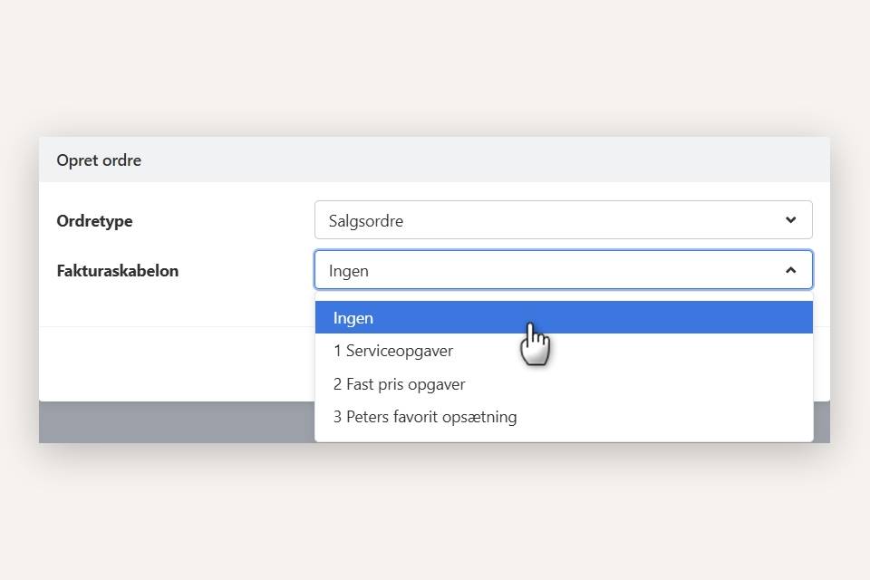Pick the 2 Fast pris opgaver option
The width and height of the screenshot is (870, 580).
click(x=399, y=384)
